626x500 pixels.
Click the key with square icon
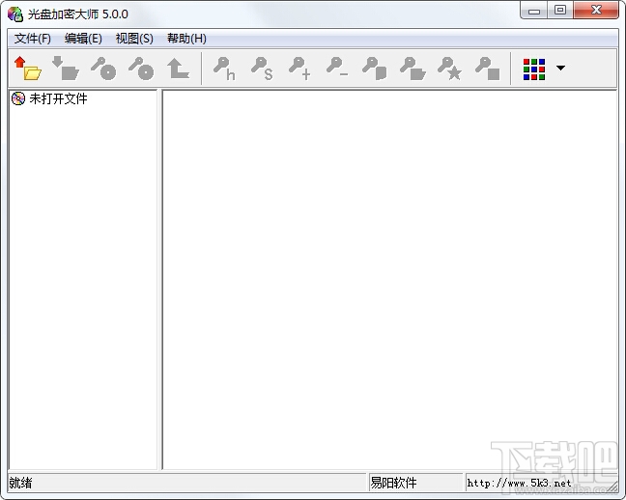[488, 69]
